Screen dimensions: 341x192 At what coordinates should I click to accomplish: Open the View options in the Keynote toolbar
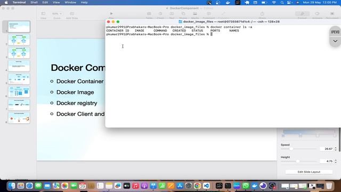click(43, 14)
